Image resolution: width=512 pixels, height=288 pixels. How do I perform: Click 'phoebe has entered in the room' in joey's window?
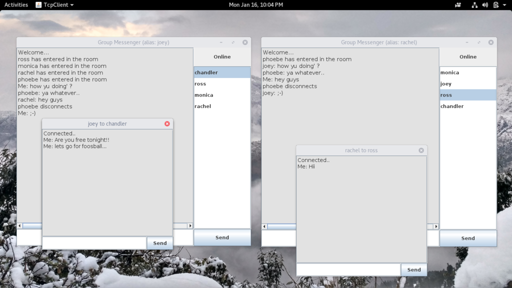62,79
